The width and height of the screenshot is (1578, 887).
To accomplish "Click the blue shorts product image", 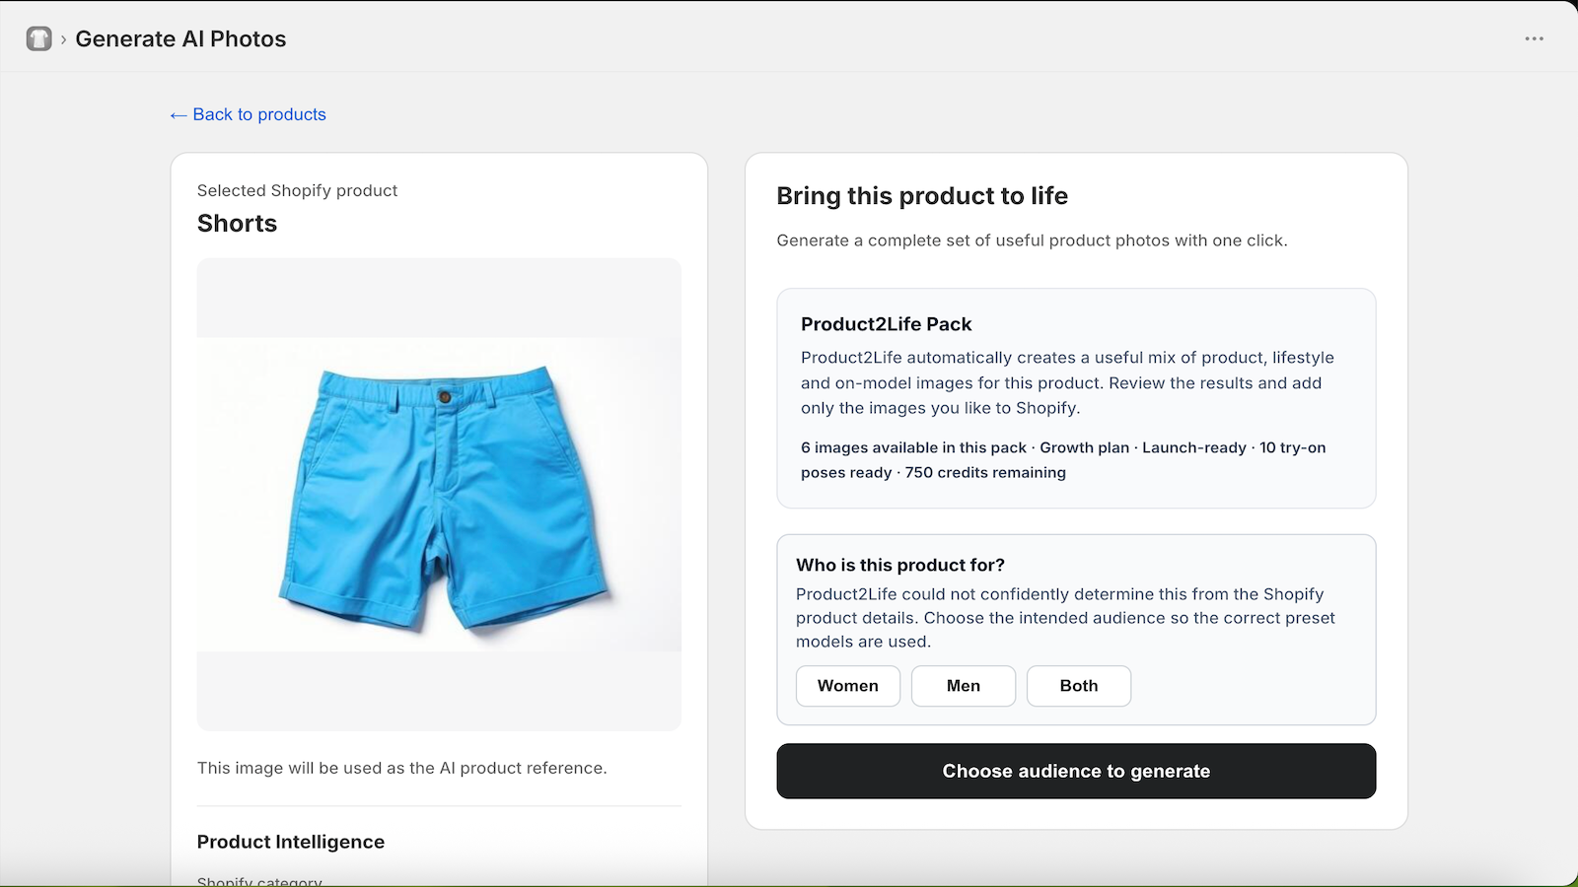I will pyautogui.click(x=439, y=495).
